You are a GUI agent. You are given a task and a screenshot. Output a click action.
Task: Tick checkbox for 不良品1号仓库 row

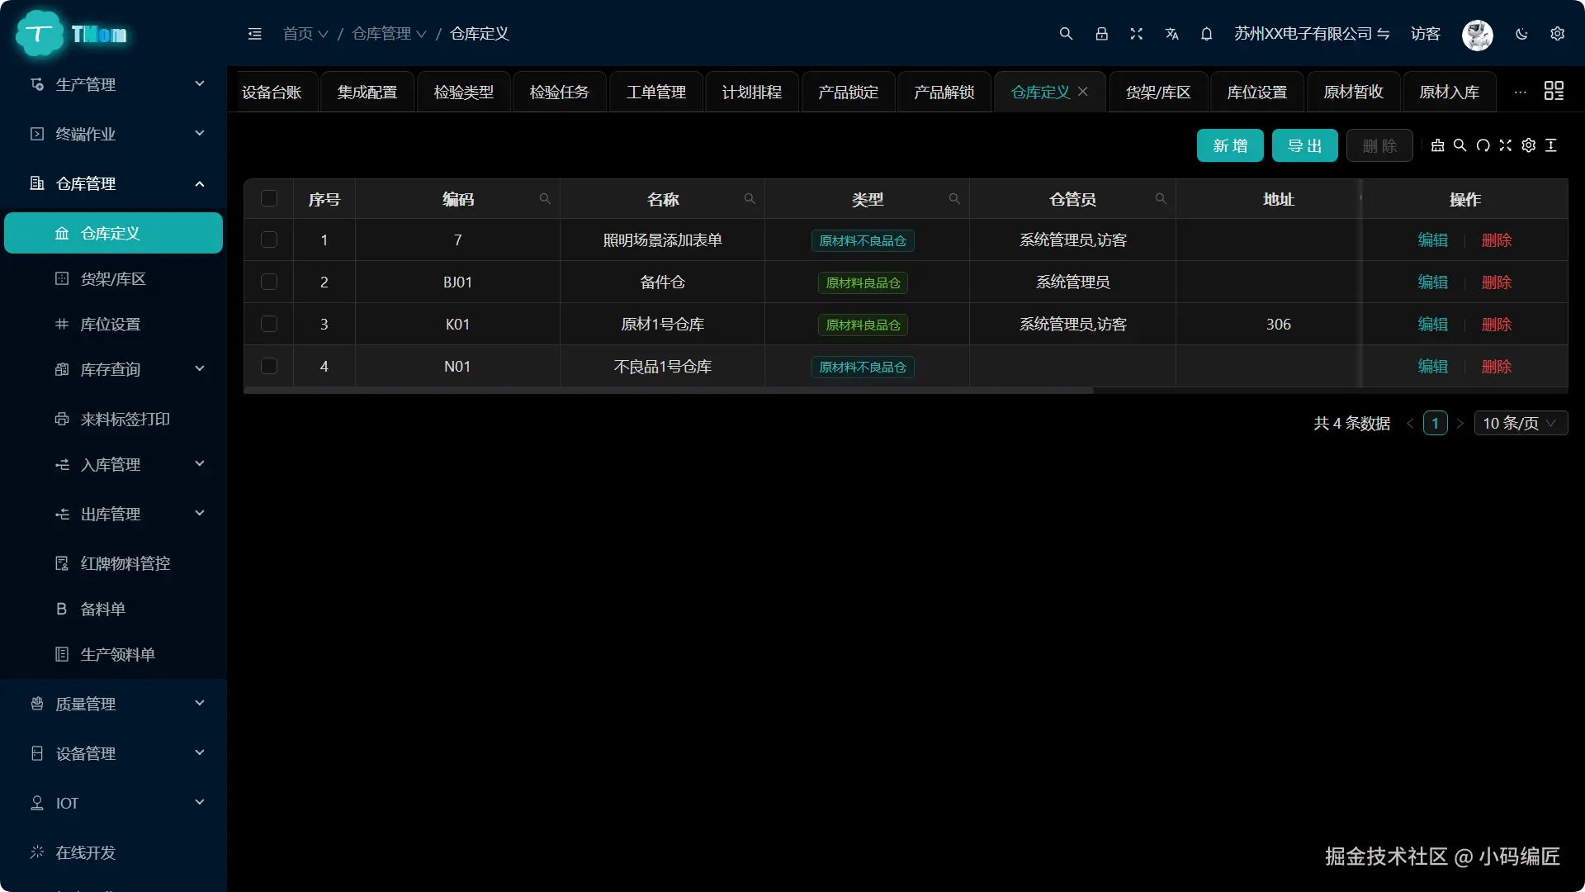(269, 366)
